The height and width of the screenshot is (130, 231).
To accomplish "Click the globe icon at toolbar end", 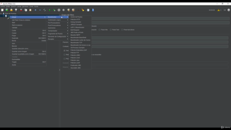I will coord(228,10).
